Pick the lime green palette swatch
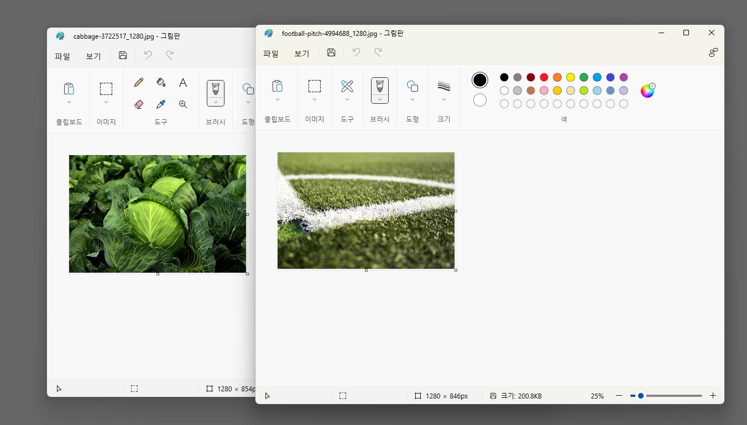 click(584, 91)
